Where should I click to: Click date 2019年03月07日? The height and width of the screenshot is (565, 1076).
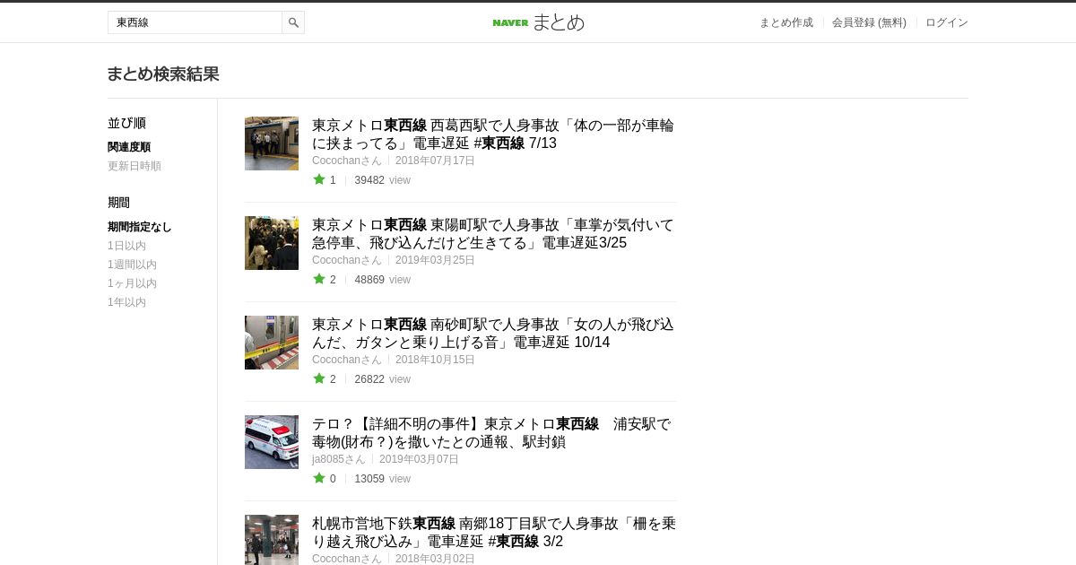pos(419,459)
